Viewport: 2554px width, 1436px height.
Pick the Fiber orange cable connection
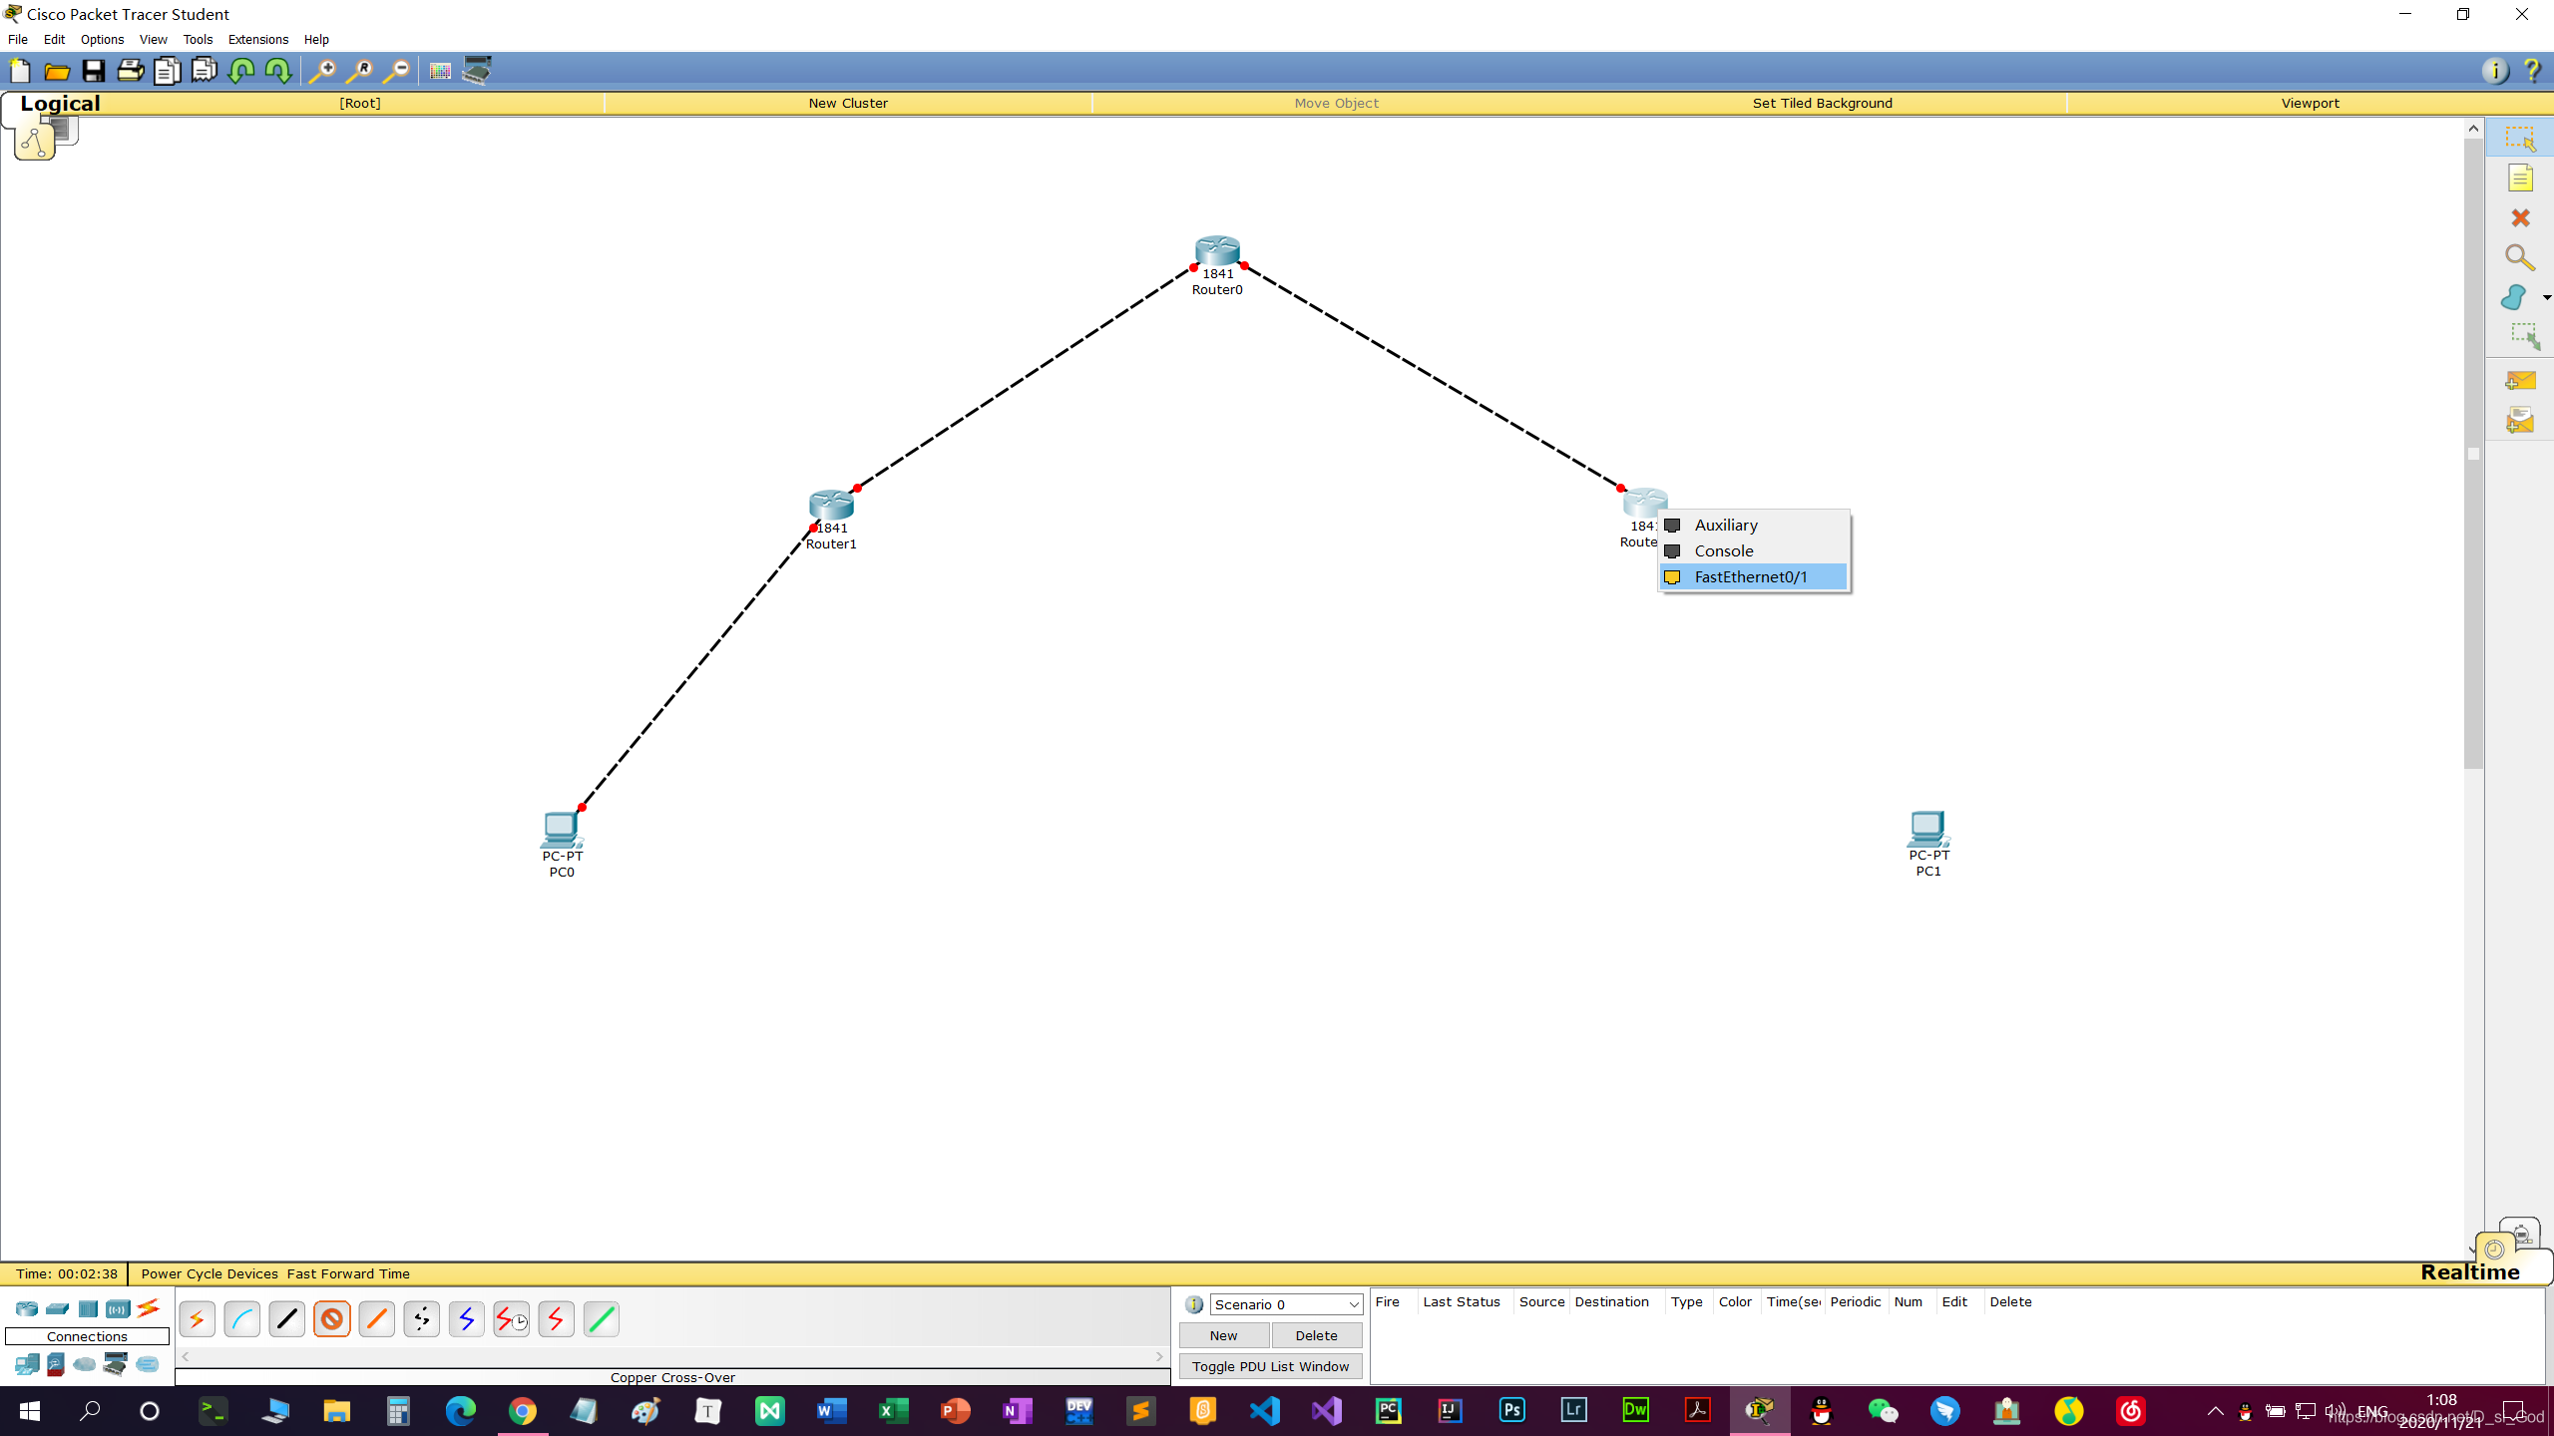click(377, 1319)
